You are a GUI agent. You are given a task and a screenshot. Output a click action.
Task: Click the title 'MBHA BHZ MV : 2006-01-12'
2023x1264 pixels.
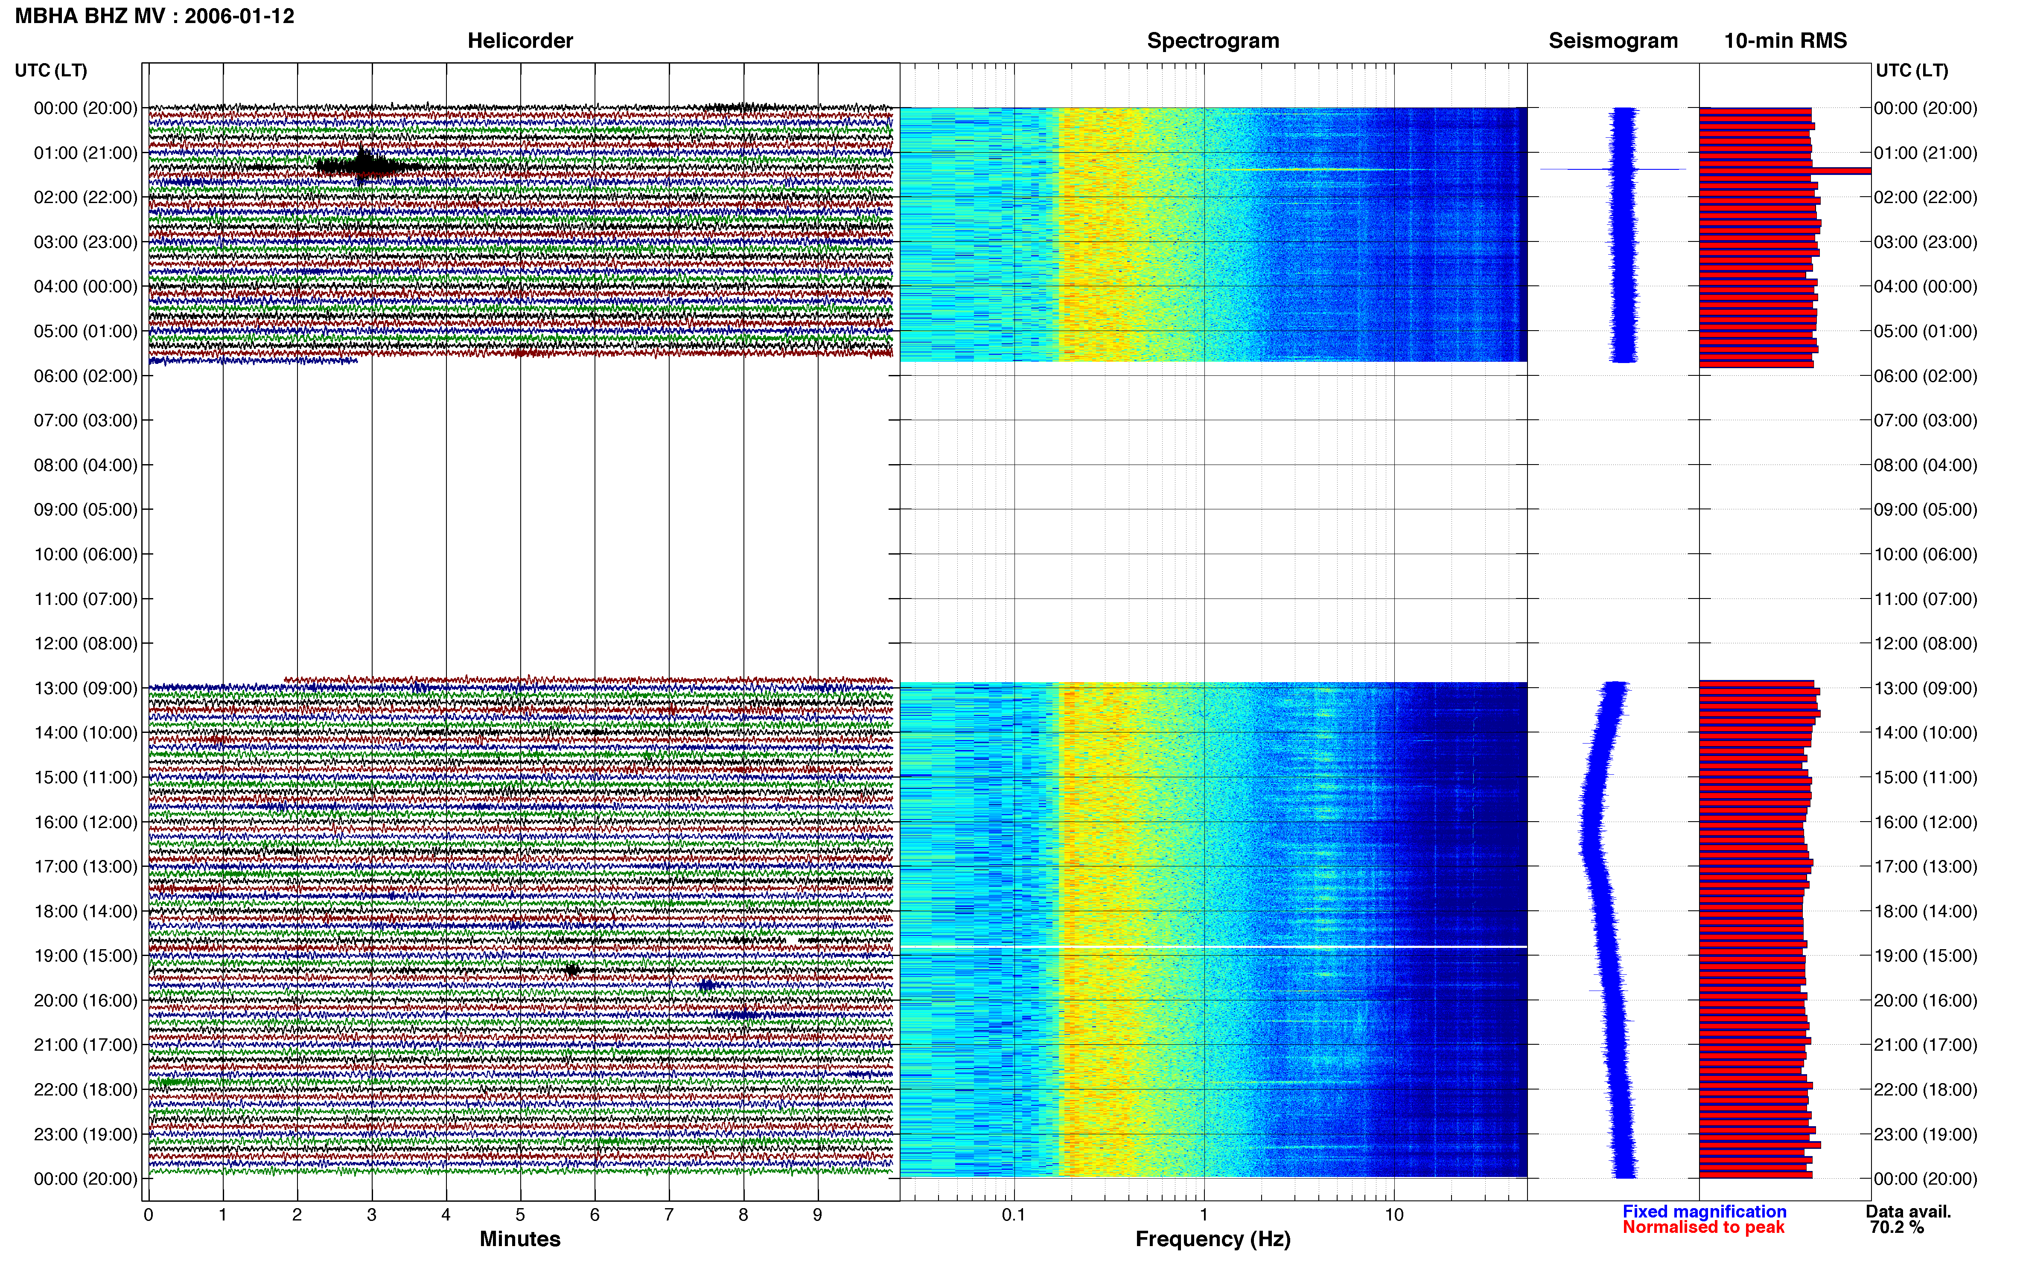pyautogui.click(x=155, y=16)
